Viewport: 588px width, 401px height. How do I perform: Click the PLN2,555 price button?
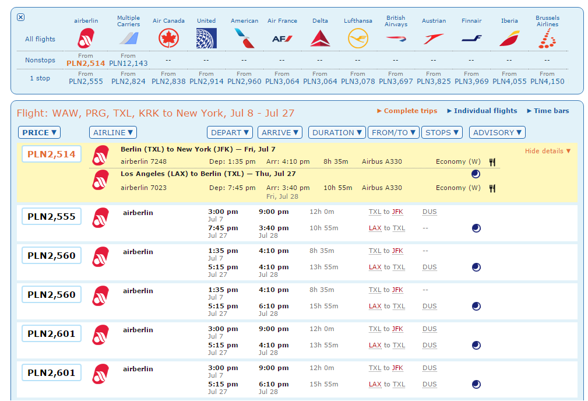pyautogui.click(x=51, y=216)
